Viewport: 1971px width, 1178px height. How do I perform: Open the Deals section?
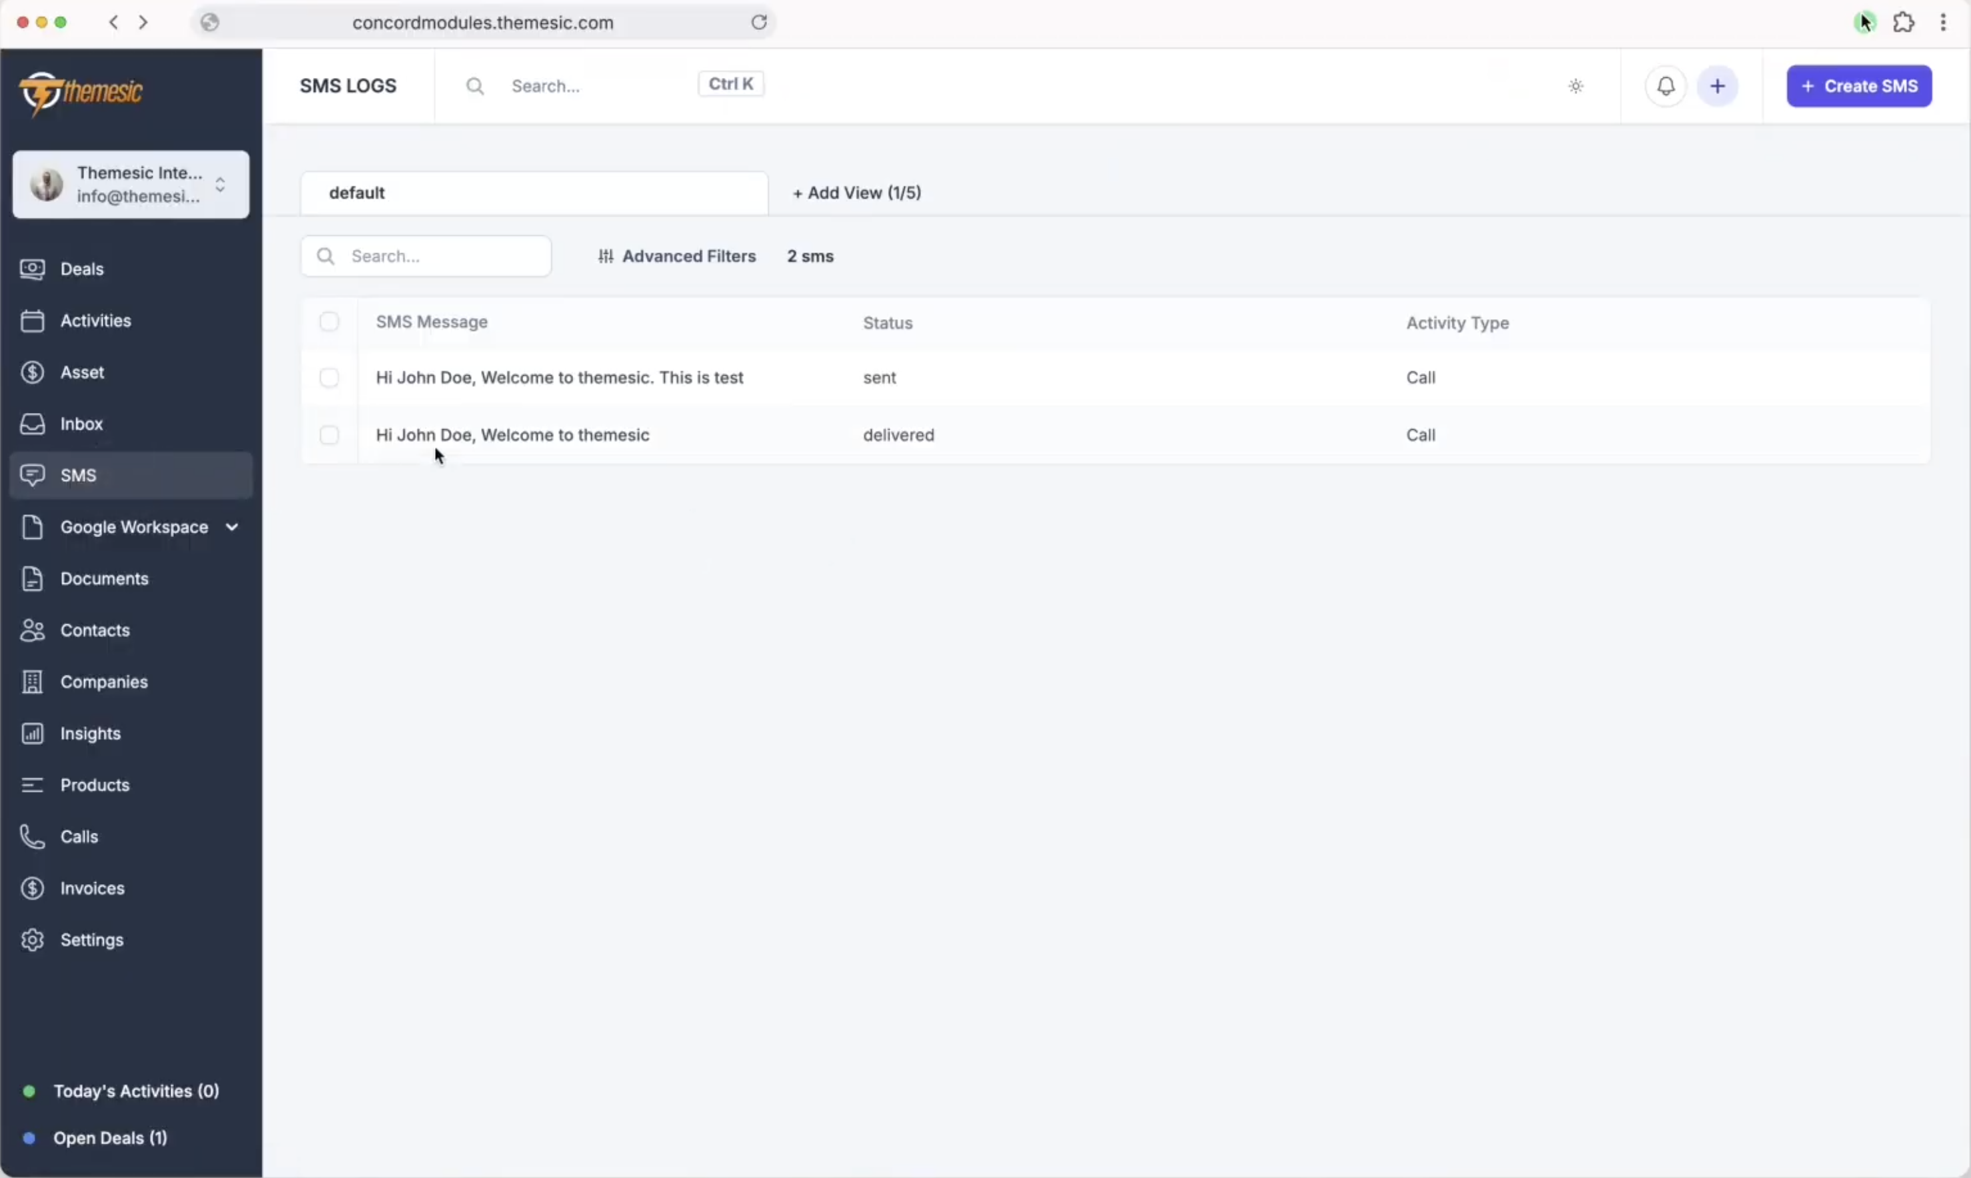click(x=83, y=269)
